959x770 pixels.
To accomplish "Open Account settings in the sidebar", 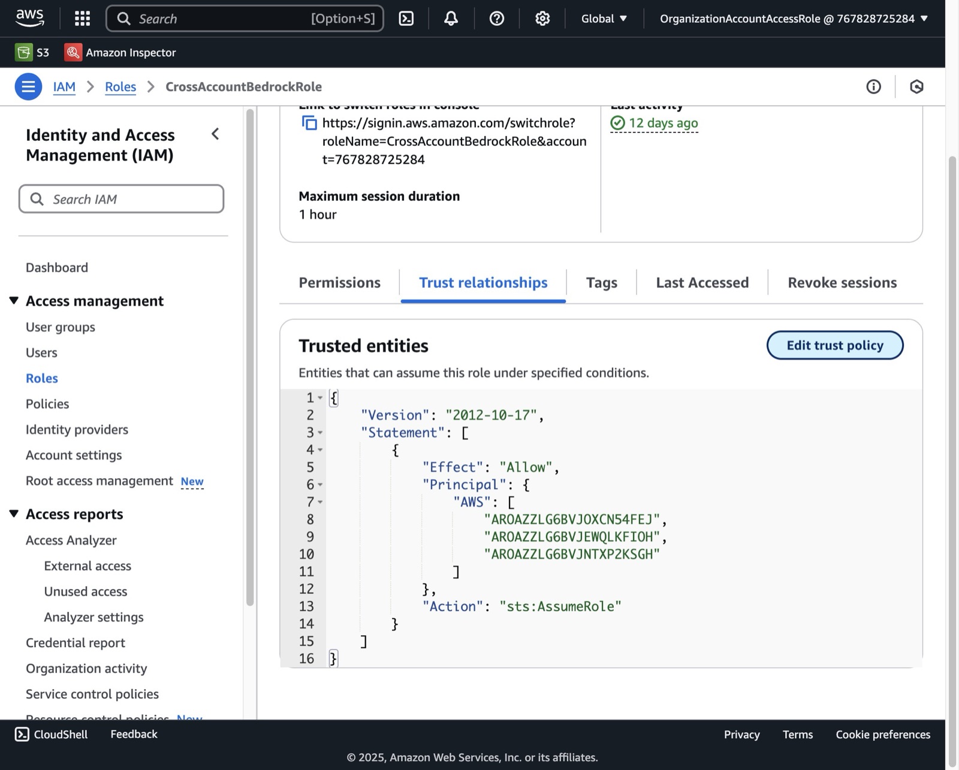I will point(74,455).
